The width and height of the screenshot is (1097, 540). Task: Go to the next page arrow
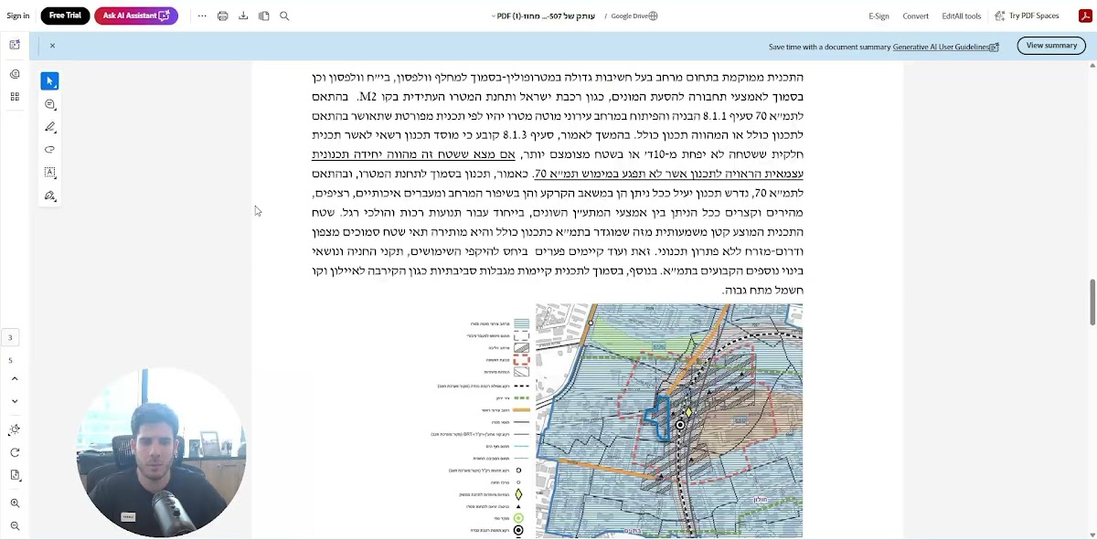15,401
